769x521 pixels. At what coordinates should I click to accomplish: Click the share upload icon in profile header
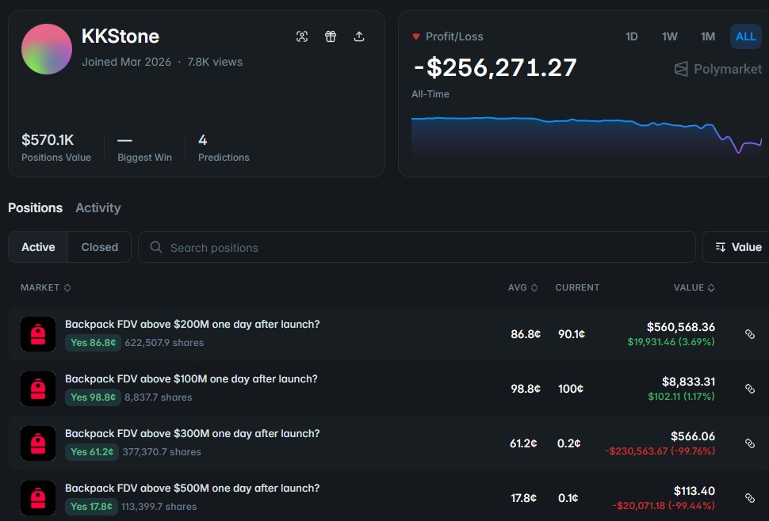359,36
